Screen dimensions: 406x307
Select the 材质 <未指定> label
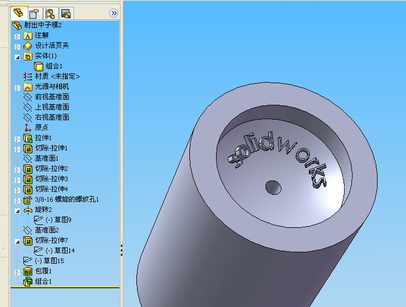point(57,76)
